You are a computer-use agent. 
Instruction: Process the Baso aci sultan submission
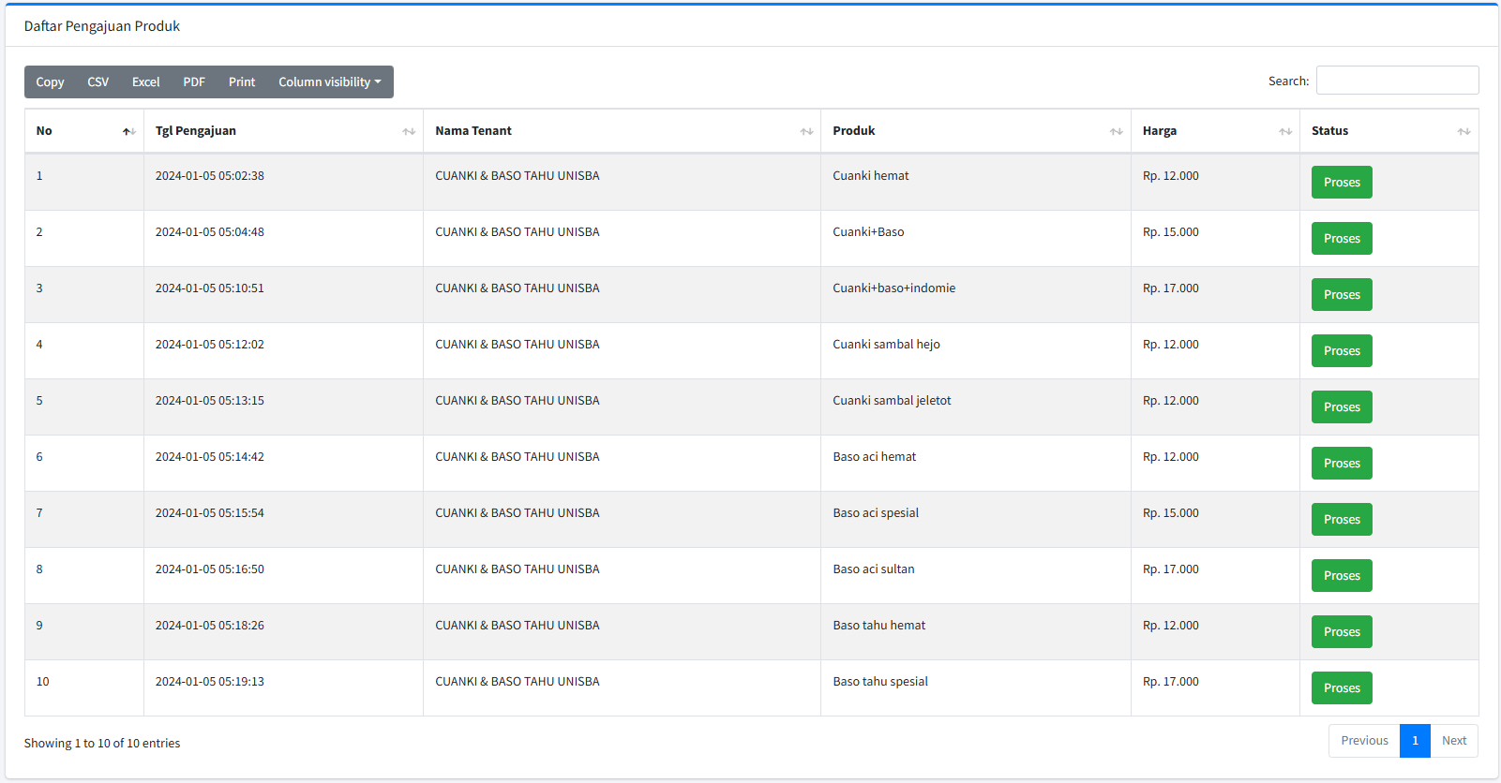tap(1342, 576)
